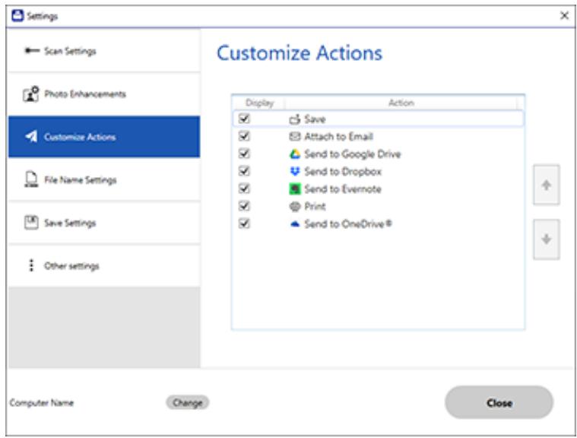Click the OneDrive cloud icon
The image size is (577, 438).
click(295, 224)
